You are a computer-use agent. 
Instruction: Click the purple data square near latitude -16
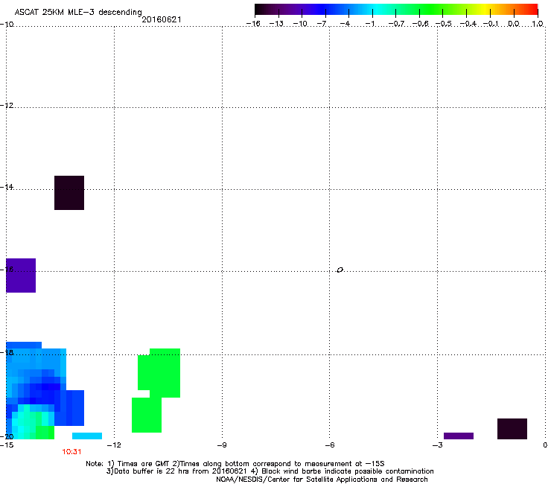click(21, 276)
